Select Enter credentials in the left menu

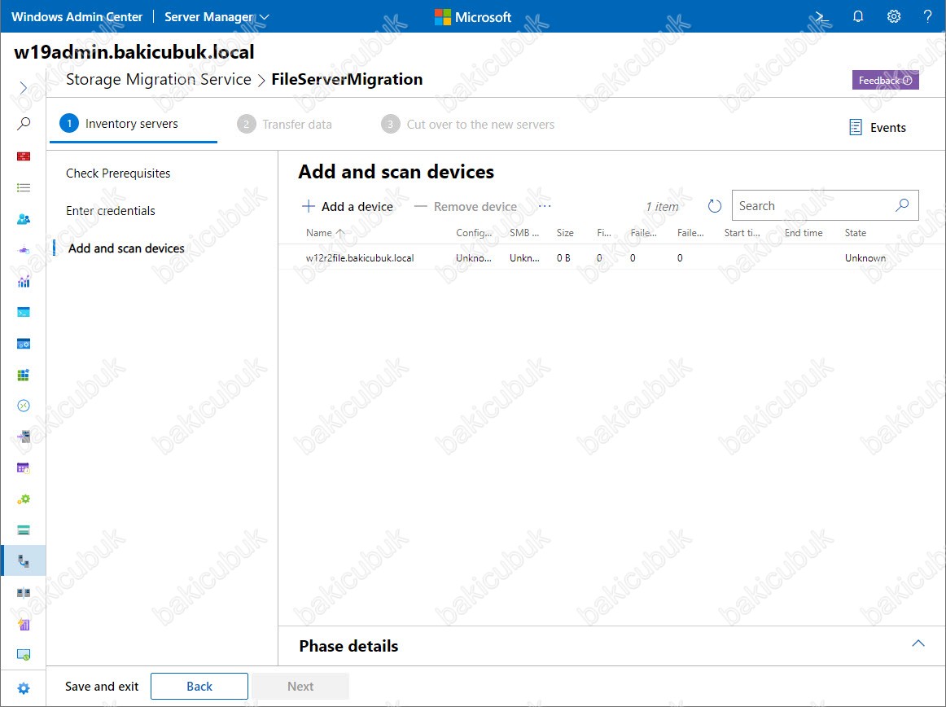pos(111,211)
